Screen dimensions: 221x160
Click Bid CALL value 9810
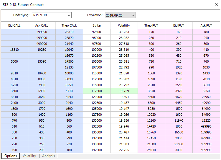14,73
